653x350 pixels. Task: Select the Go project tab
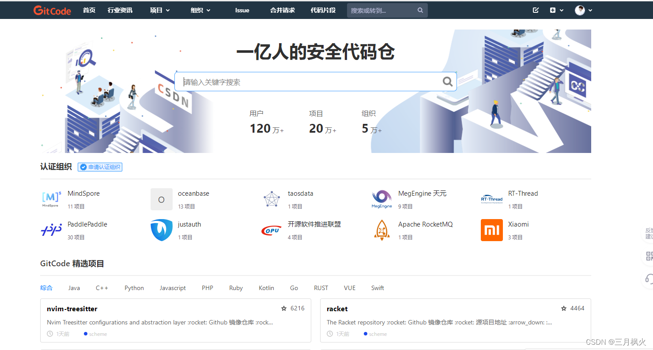click(x=294, y=288)
